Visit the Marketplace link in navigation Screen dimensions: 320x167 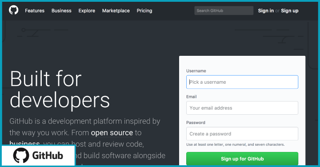(x=116, y=11)
